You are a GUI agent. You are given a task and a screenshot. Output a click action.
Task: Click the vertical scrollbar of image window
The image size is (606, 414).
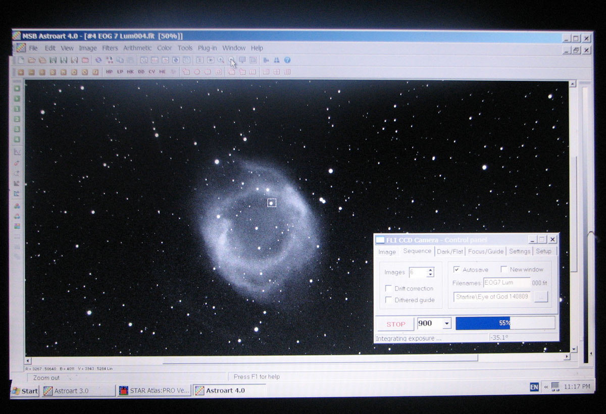point(573,216)
